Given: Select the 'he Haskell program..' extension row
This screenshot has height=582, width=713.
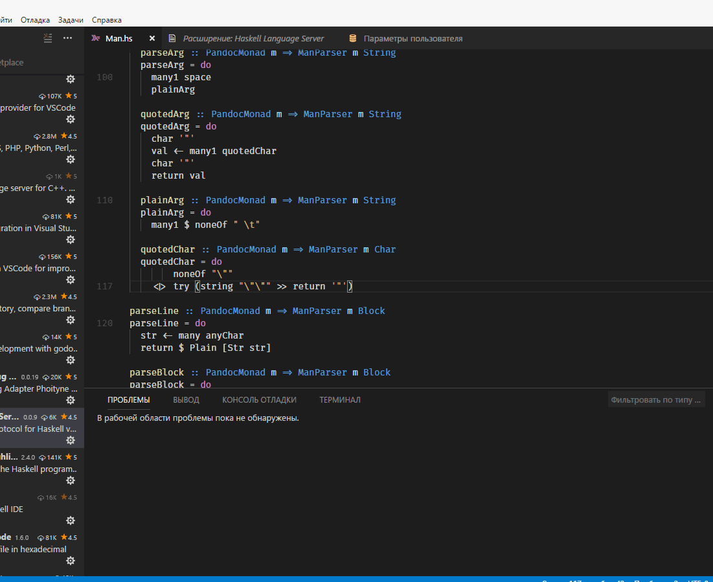Looking at the screenshot, I should tap(42, 469).
